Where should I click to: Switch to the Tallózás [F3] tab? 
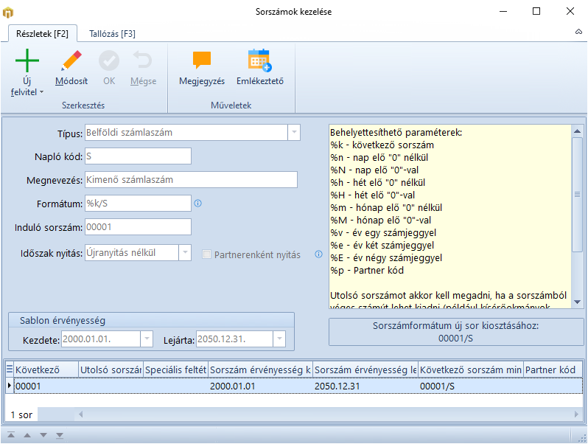tap(112, 33)
